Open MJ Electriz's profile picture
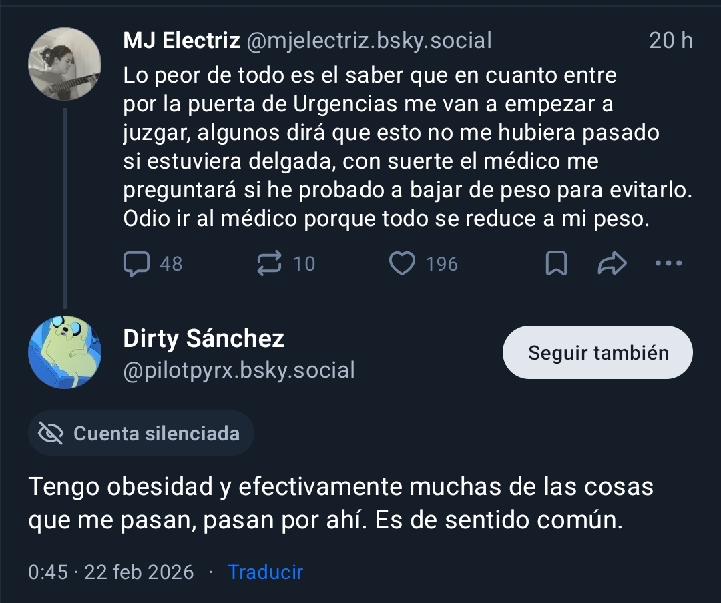 (65, 64)
